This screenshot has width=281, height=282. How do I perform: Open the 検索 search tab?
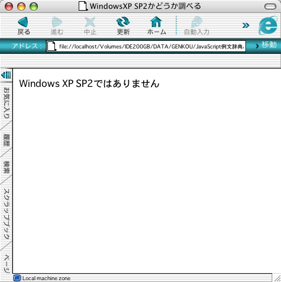point(7,167)
